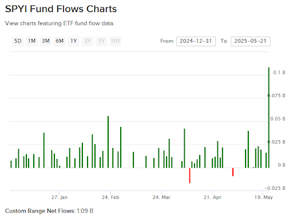This screenshot has height=219, width=293.
Task: Click the large red outflow bar in April
Action: [x=189, y=176]
